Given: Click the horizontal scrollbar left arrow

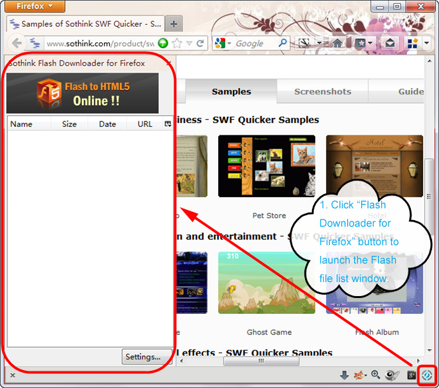Looking at the screenshot, I should point(181,361).
